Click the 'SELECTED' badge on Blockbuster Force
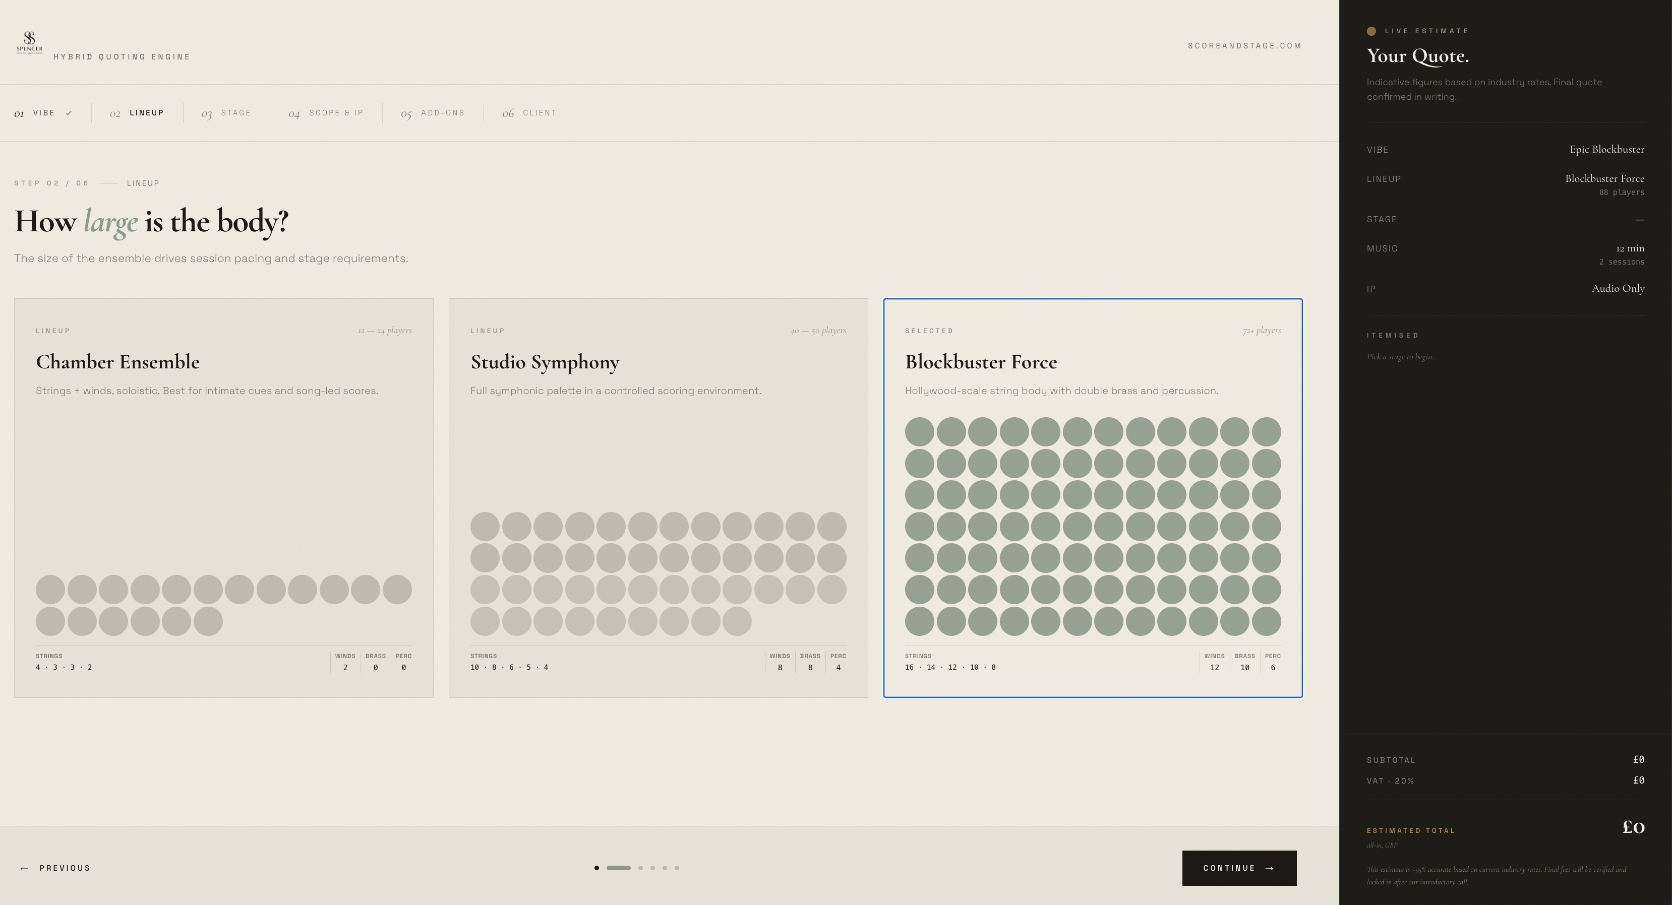Screen dimensions: 1672x905 929,331
